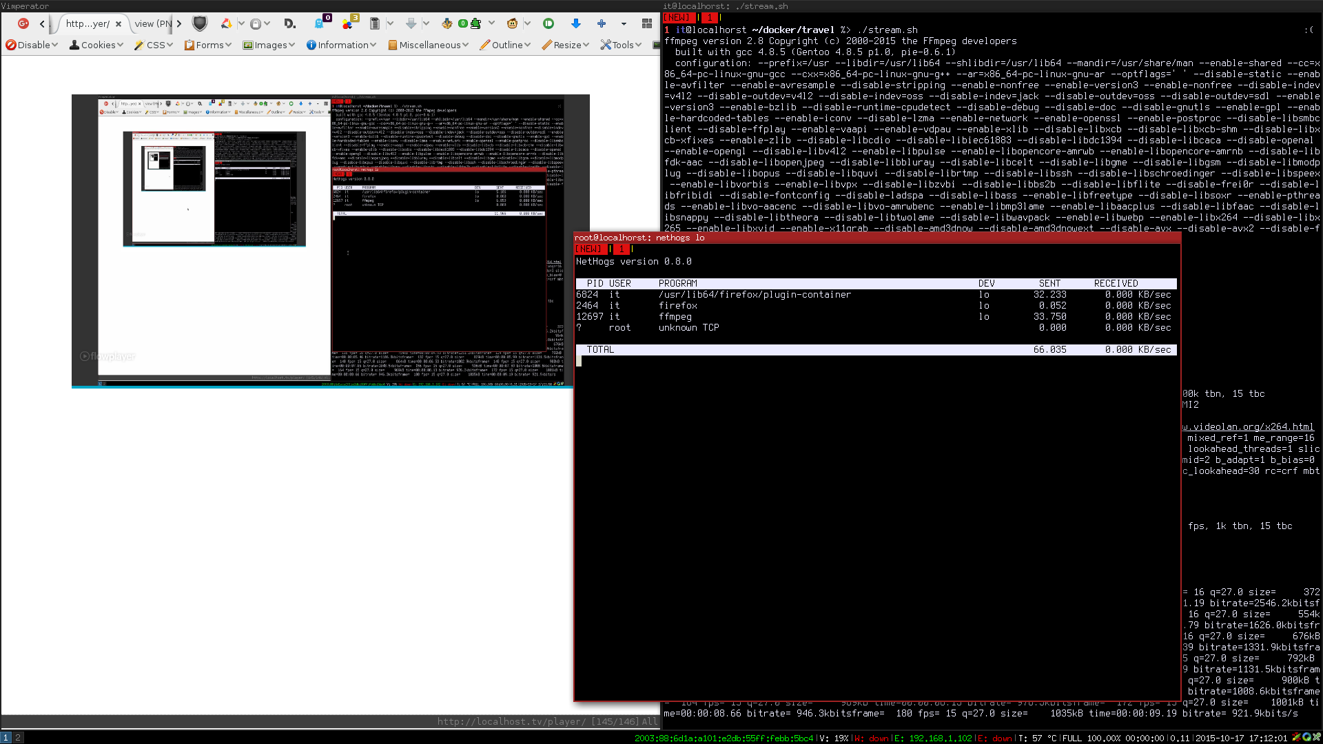The image size is (1323, 744).
Task: Click the 'unknown TCP' row in NetHogs
Action: click(x=876, y=327)
